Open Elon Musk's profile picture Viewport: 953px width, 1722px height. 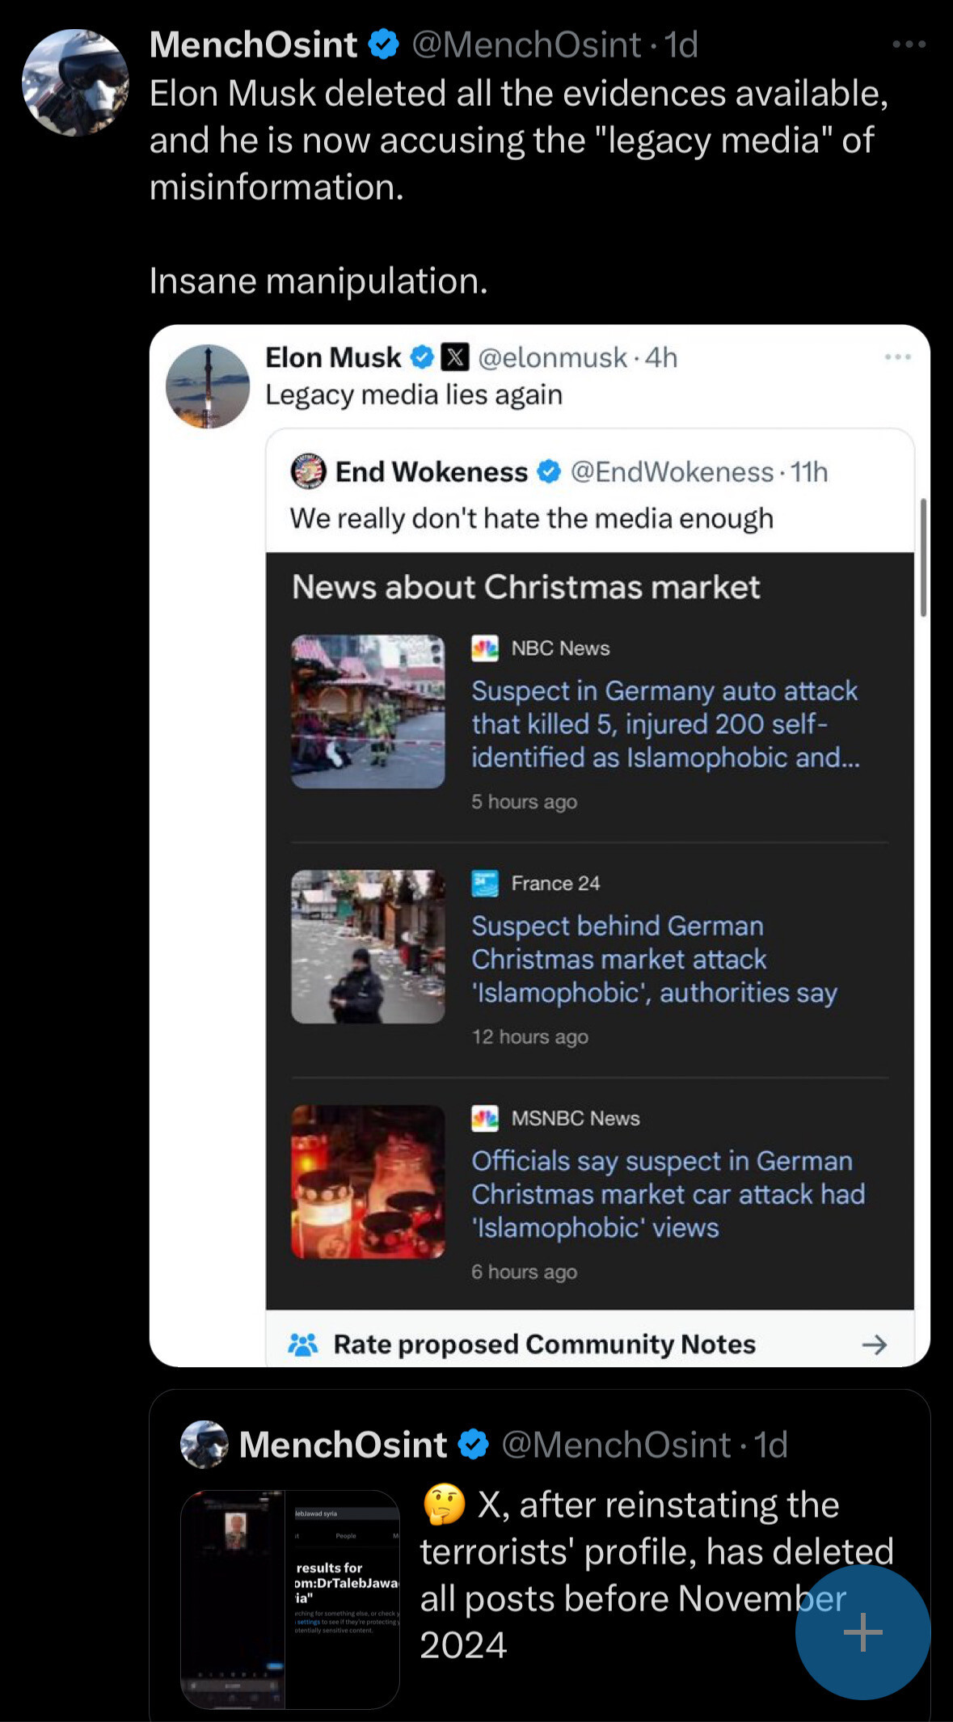[x=208, y=386]
